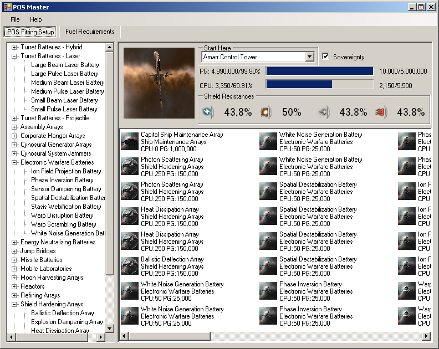Click tree panel horizontal scroll right arrow
This screenshot has height=349, width=439.
click(101, 337)
